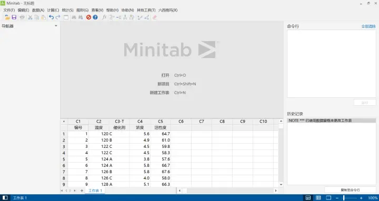Select the 工作表 1 sheet tab

click(x=95, y=190)
